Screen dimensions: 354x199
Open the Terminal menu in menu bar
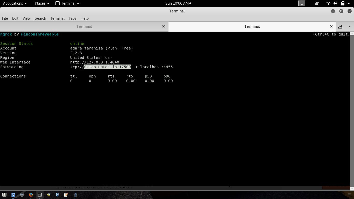click(57, 18)
